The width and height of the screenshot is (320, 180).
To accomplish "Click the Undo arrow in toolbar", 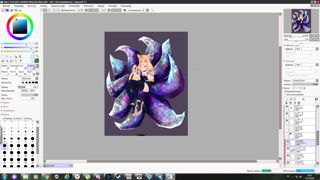I will (x=45, y=10).
